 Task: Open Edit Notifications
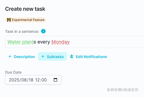coord(88,56)
